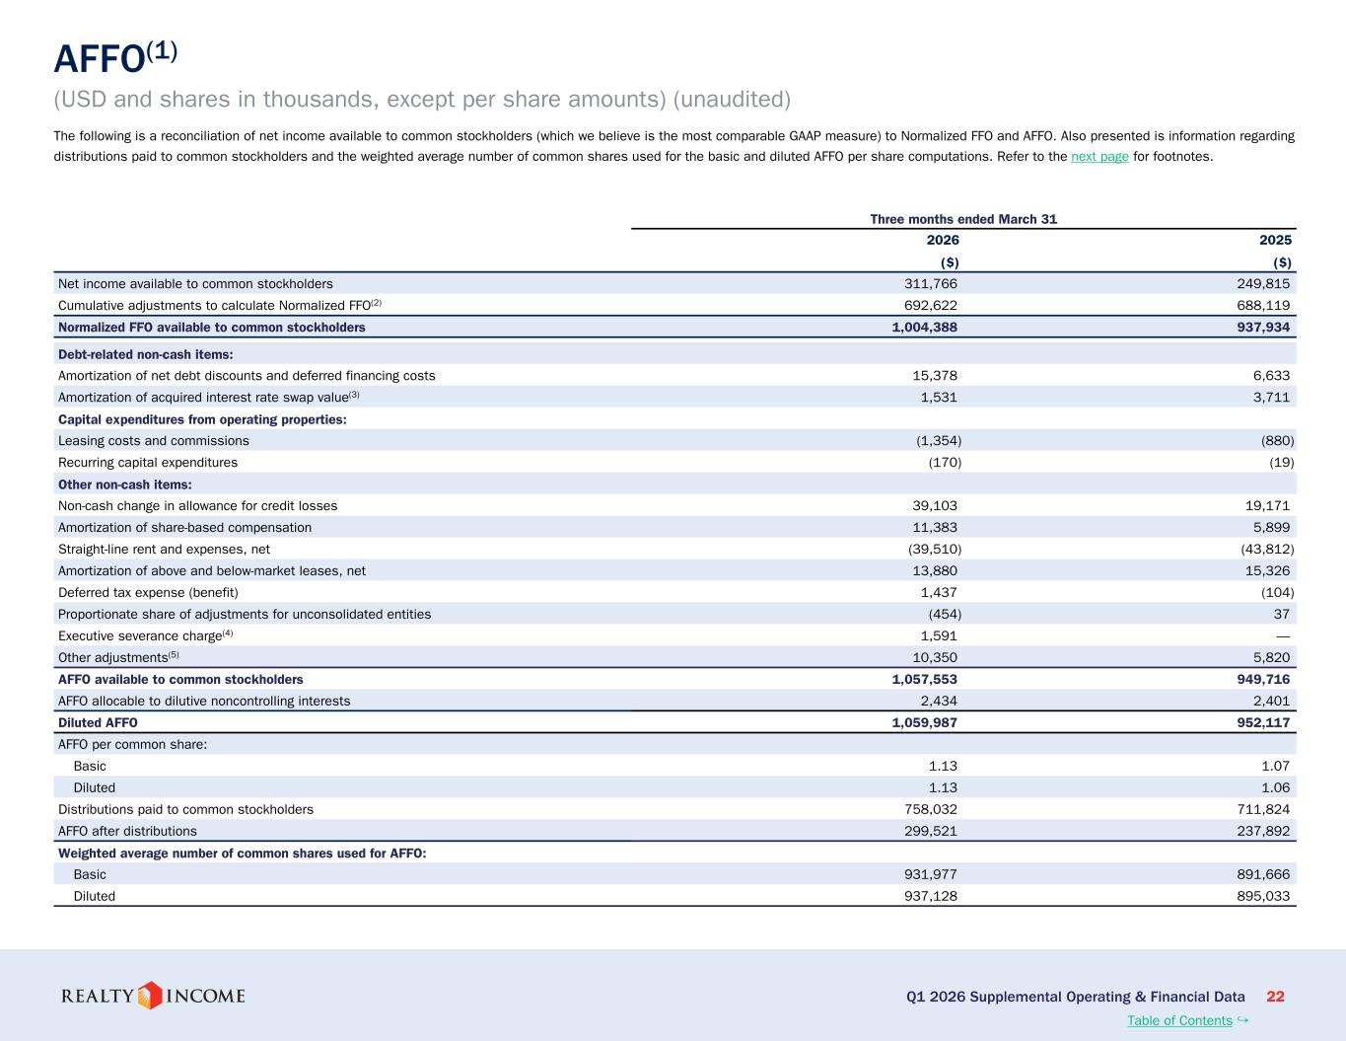The height and width of the screenshot is (1041, 1346).
Task: Select other adjustments value 10,350
Action: pyautogui.click(x=936, y=658)
